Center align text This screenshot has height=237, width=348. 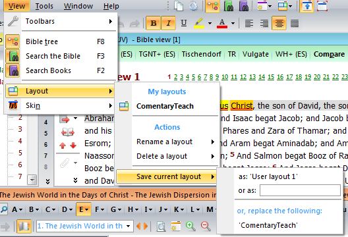click(279, 23)
